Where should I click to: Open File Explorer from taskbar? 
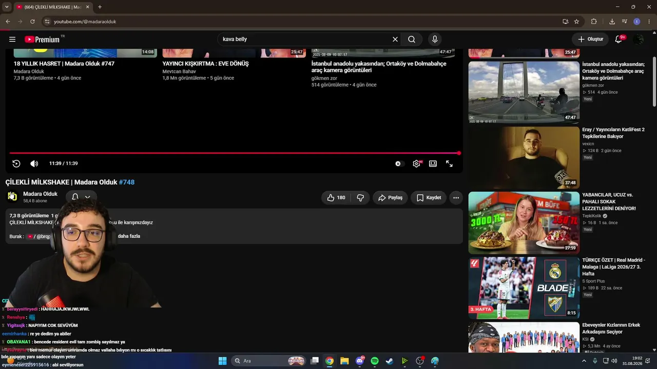click(344, 361)
